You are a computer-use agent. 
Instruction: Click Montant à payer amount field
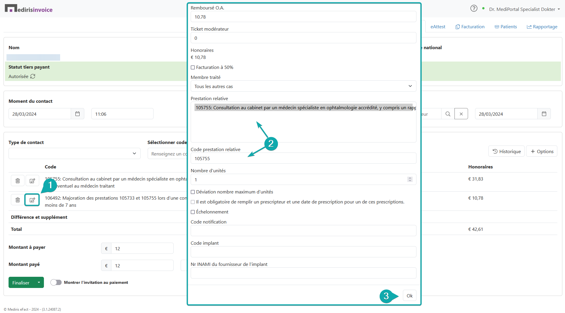click(142, 248)
